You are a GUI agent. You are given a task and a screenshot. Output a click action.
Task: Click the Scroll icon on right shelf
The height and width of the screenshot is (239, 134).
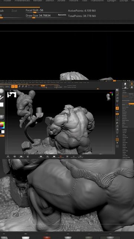click(x=117, y=95)
